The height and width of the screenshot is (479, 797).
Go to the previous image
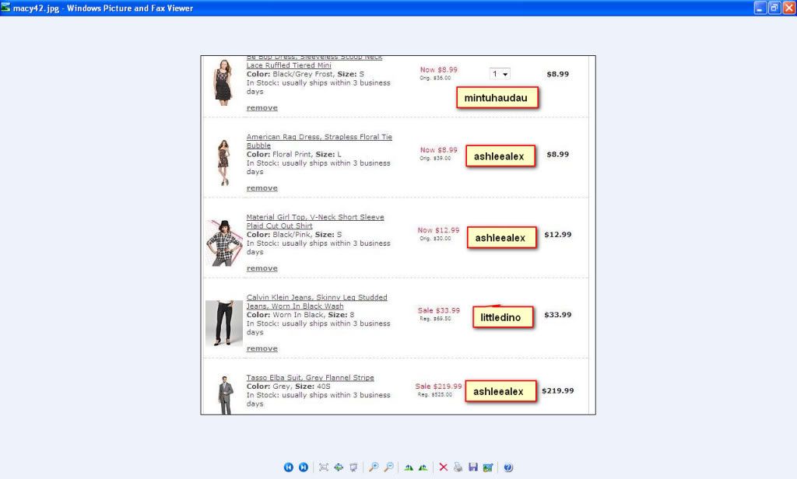click(x=289, y=467)
